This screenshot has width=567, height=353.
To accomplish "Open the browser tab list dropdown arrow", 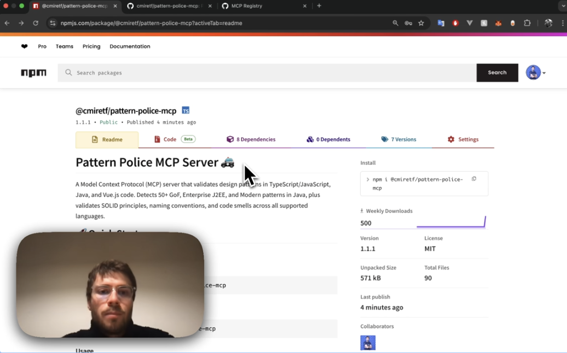I will click(x=562, y=6).
